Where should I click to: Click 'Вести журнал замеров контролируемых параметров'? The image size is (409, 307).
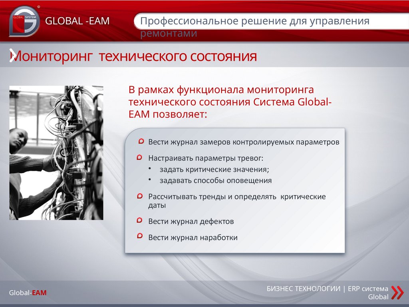point(244,142)
